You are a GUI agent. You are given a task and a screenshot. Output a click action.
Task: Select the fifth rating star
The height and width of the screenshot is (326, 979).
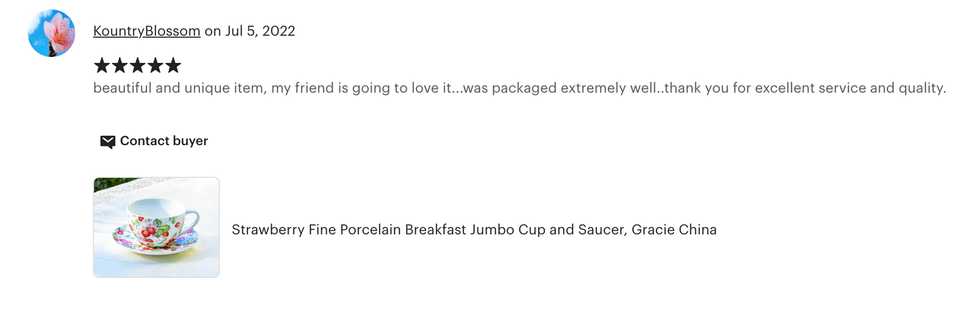173,66
